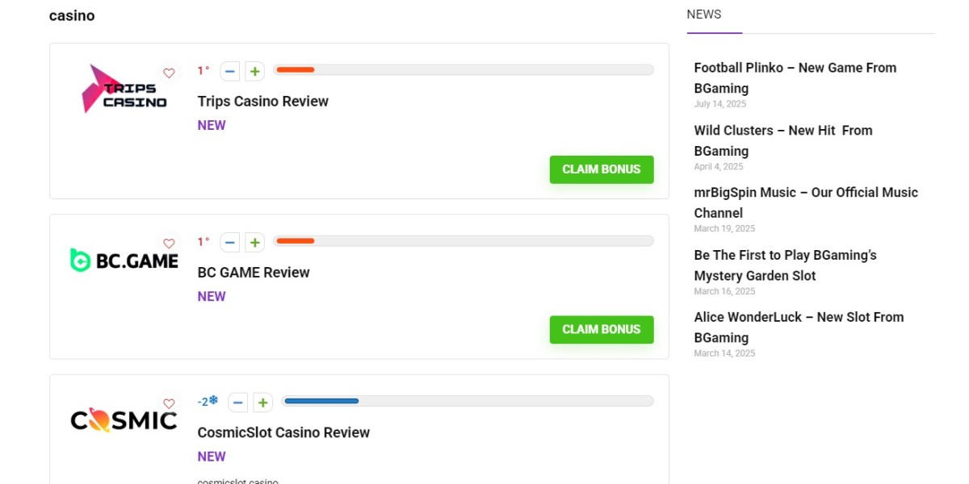Select the NEWS tab heading
This screenshot has height=484, width=969.
[703, 15]
